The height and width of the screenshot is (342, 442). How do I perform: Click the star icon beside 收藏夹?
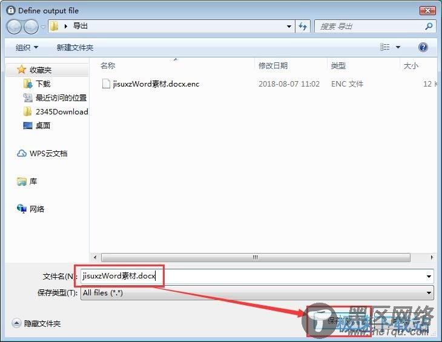(x=21, y=70)
